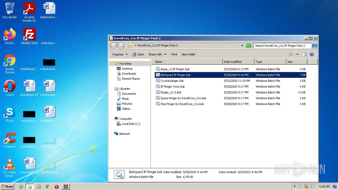Viewport: 338px width, 190px height.
Task: Open stageplayin document icon
Action: point(49,114)
